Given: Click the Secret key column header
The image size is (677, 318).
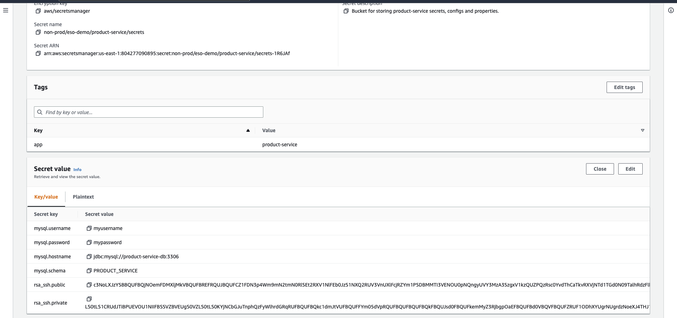Looking at the screenshot, I should [x=46, y=214].
